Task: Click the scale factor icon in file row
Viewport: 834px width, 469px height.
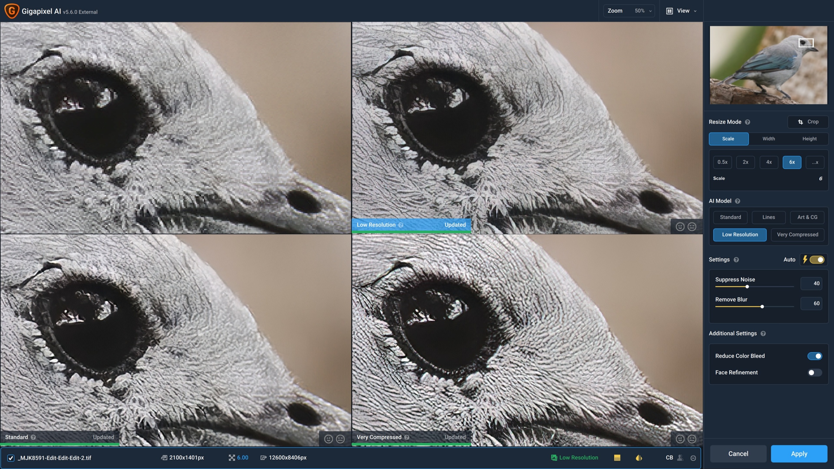Action: [x=232, y=458]
